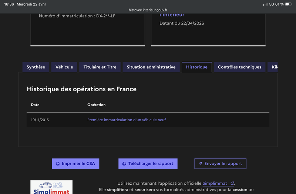296x194 pixels.
Task: Tap the battery icon in the status bar
Action: [x=288, y=4]
